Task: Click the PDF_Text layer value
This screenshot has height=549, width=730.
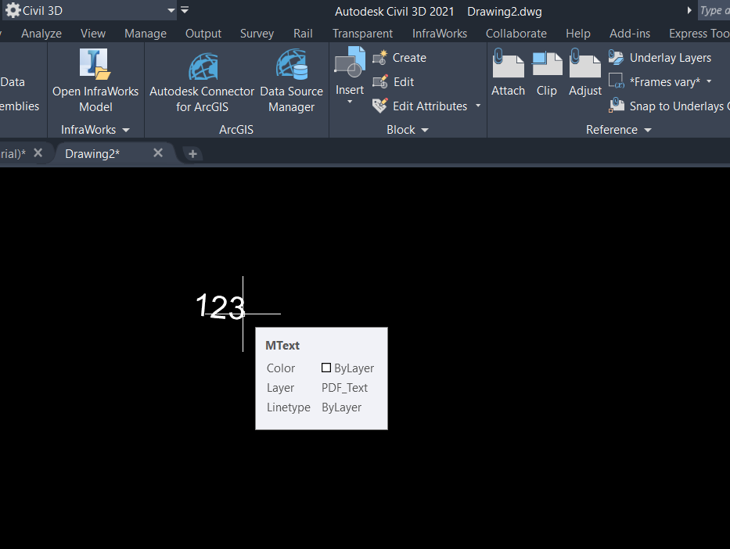Action: [344, 388]
